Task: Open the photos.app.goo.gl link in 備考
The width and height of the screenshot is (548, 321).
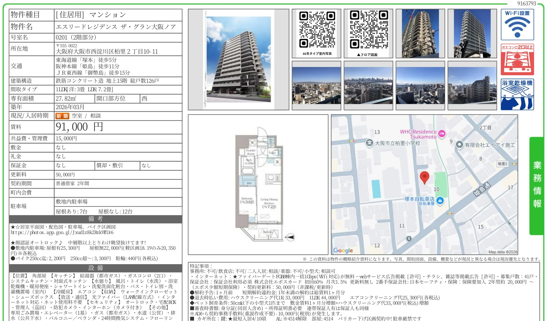Action: click(x=62, y=232)
